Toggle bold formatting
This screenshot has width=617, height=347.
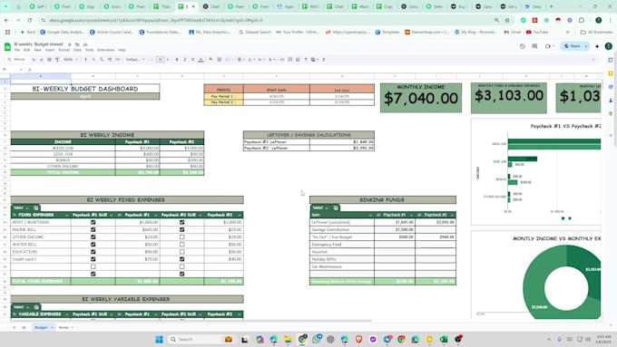click(x=177, y=60)
